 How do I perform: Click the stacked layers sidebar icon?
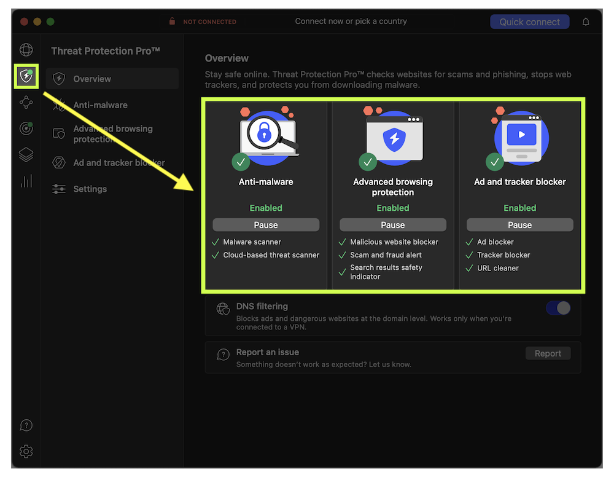pos(26,154)
